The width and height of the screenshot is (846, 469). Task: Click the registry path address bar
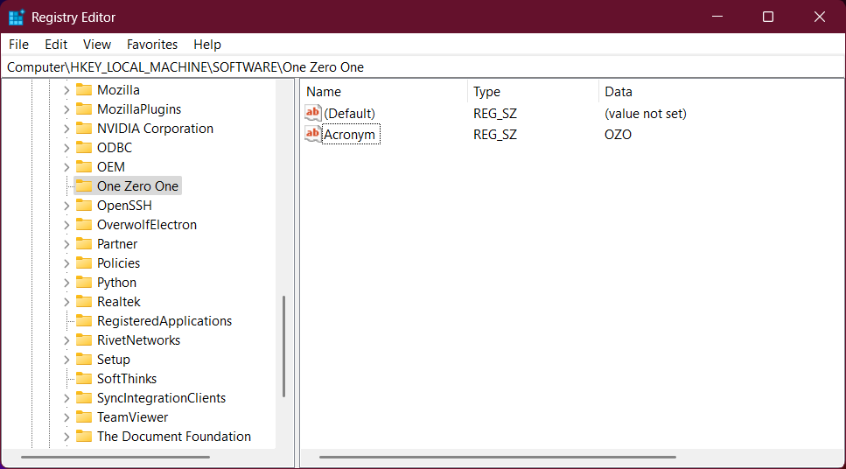(423, 66)
